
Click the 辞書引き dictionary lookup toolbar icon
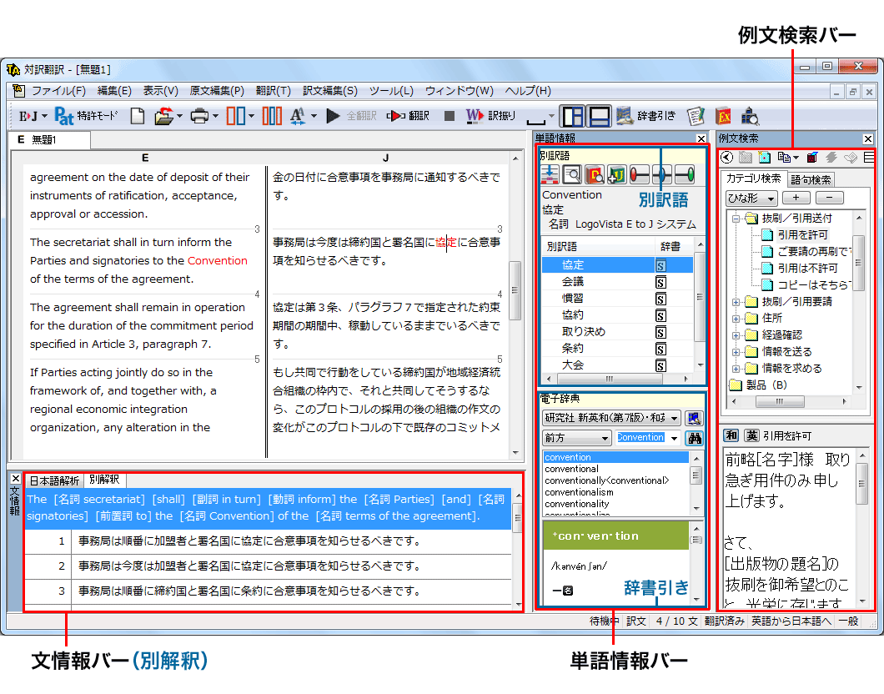(646, 116)
